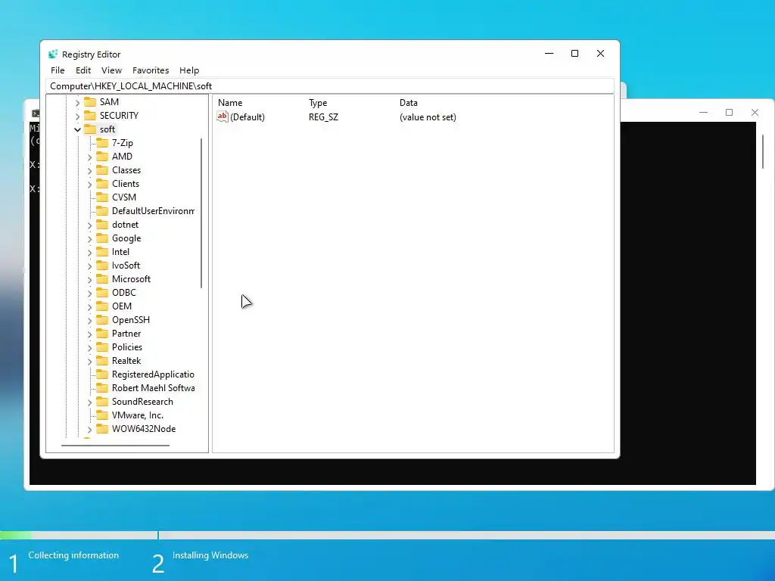Select the SECURITY folder icon
This screenshot has height=581, width=775.
click(x=90, y=115)
